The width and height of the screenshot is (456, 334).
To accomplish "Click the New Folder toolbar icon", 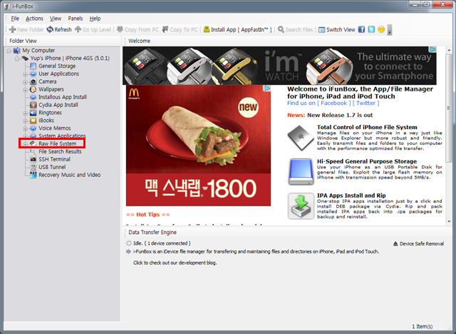I will 13,29.
